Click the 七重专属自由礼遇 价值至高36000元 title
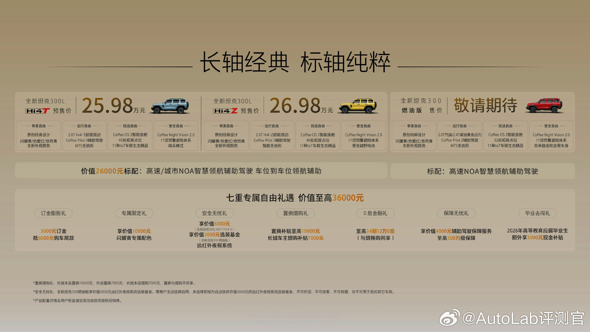 coord(295,198)
